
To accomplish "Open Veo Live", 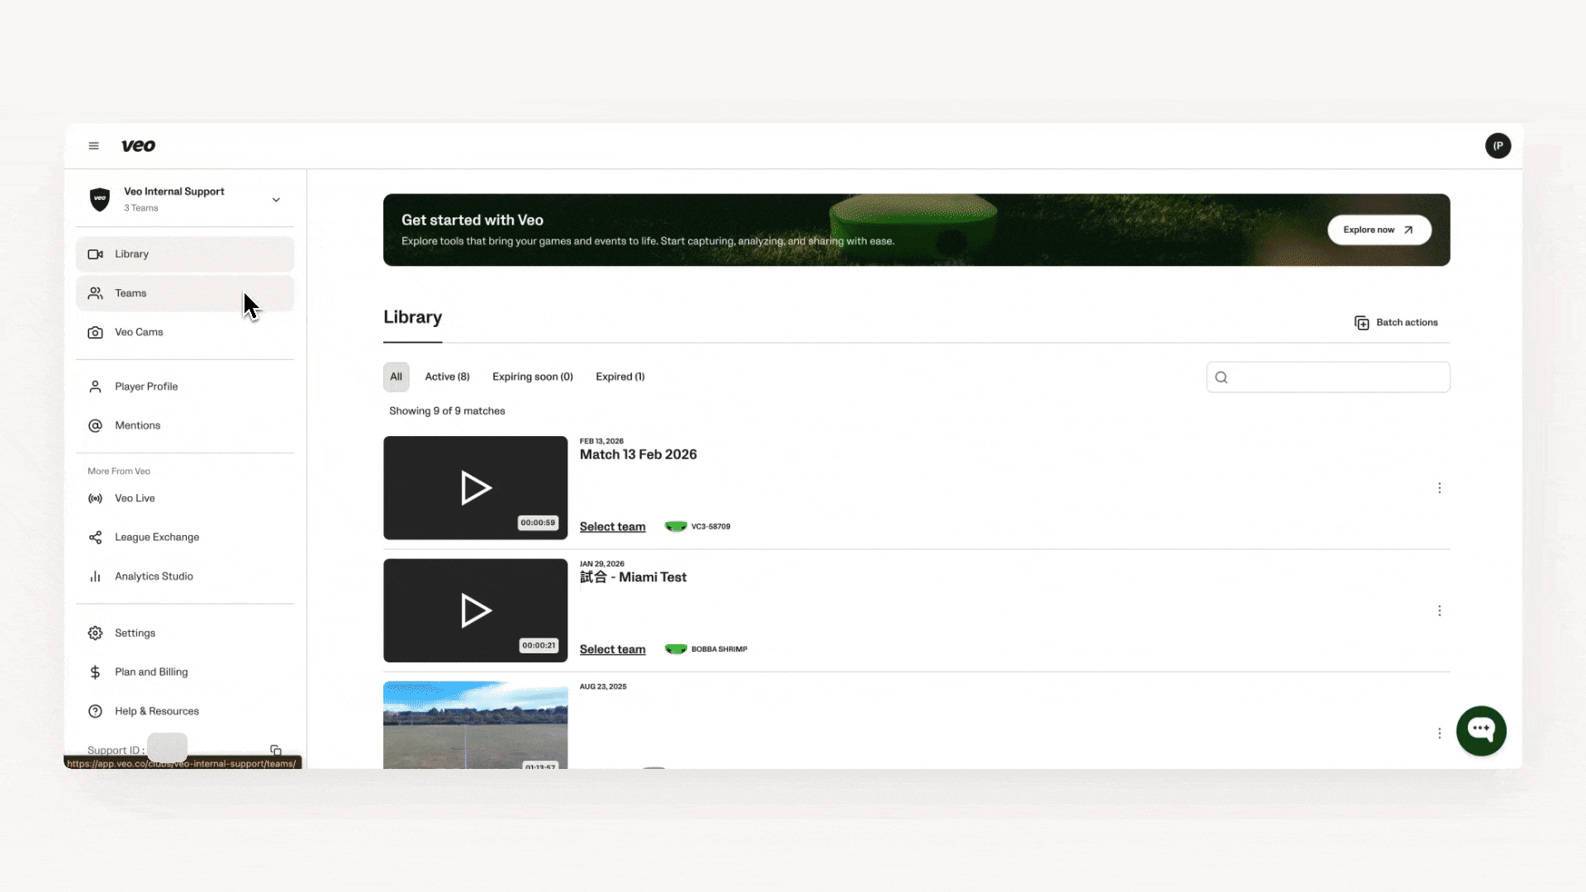I will tap(185, 498).
